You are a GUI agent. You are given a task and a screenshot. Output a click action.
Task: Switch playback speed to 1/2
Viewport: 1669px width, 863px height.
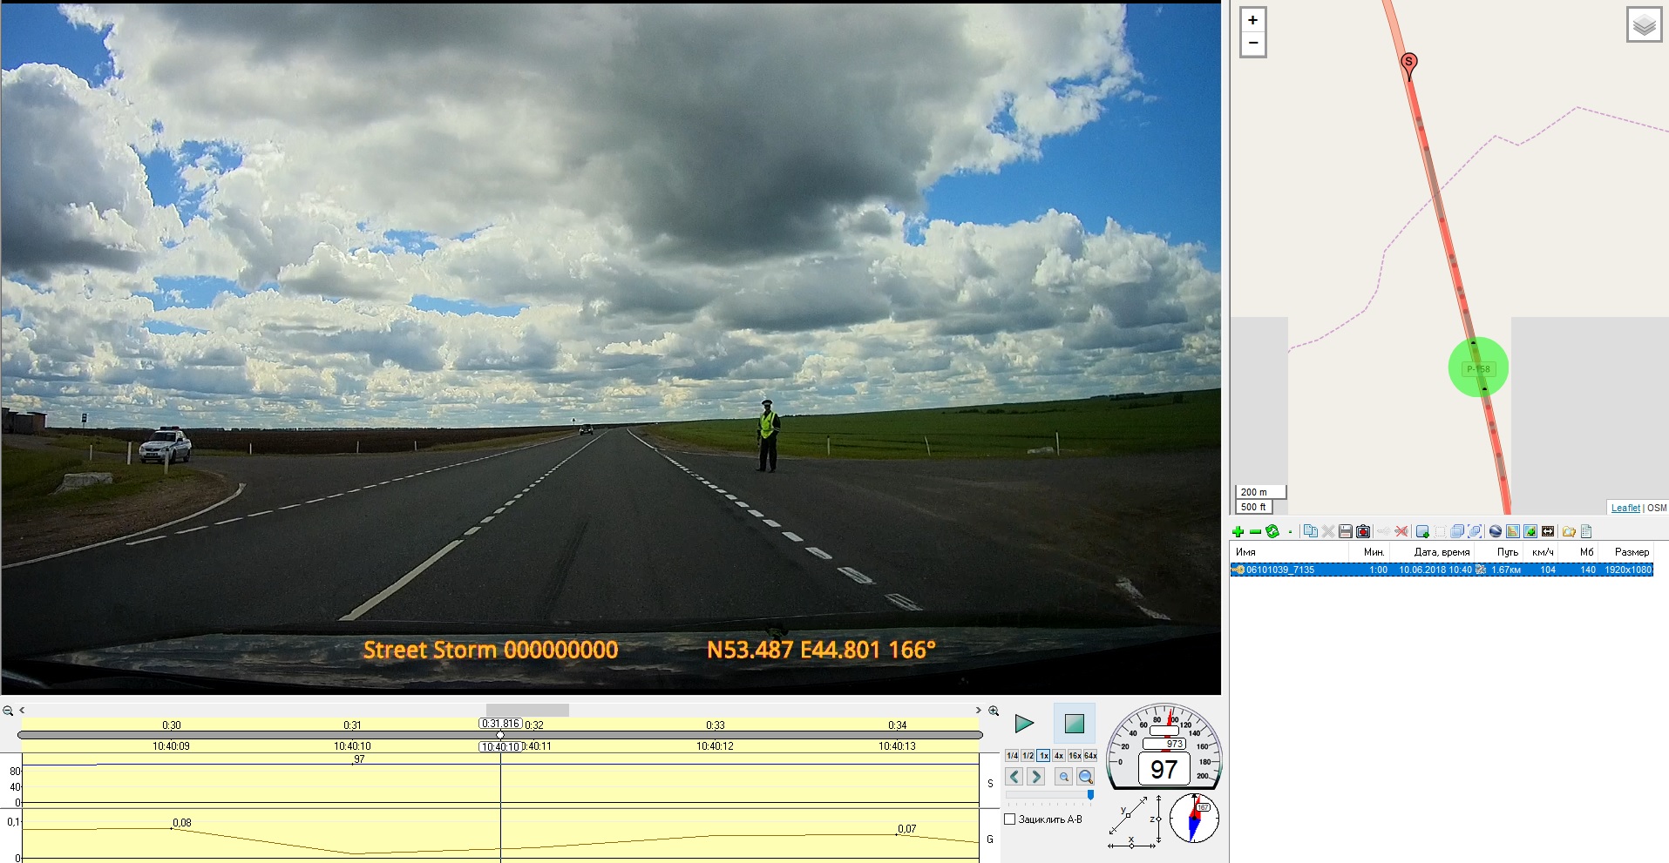(1028, 756)
